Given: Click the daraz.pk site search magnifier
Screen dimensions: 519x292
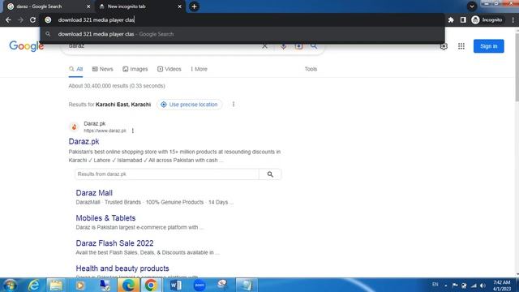Looking at the screenshot, I should tap(270, 174).
